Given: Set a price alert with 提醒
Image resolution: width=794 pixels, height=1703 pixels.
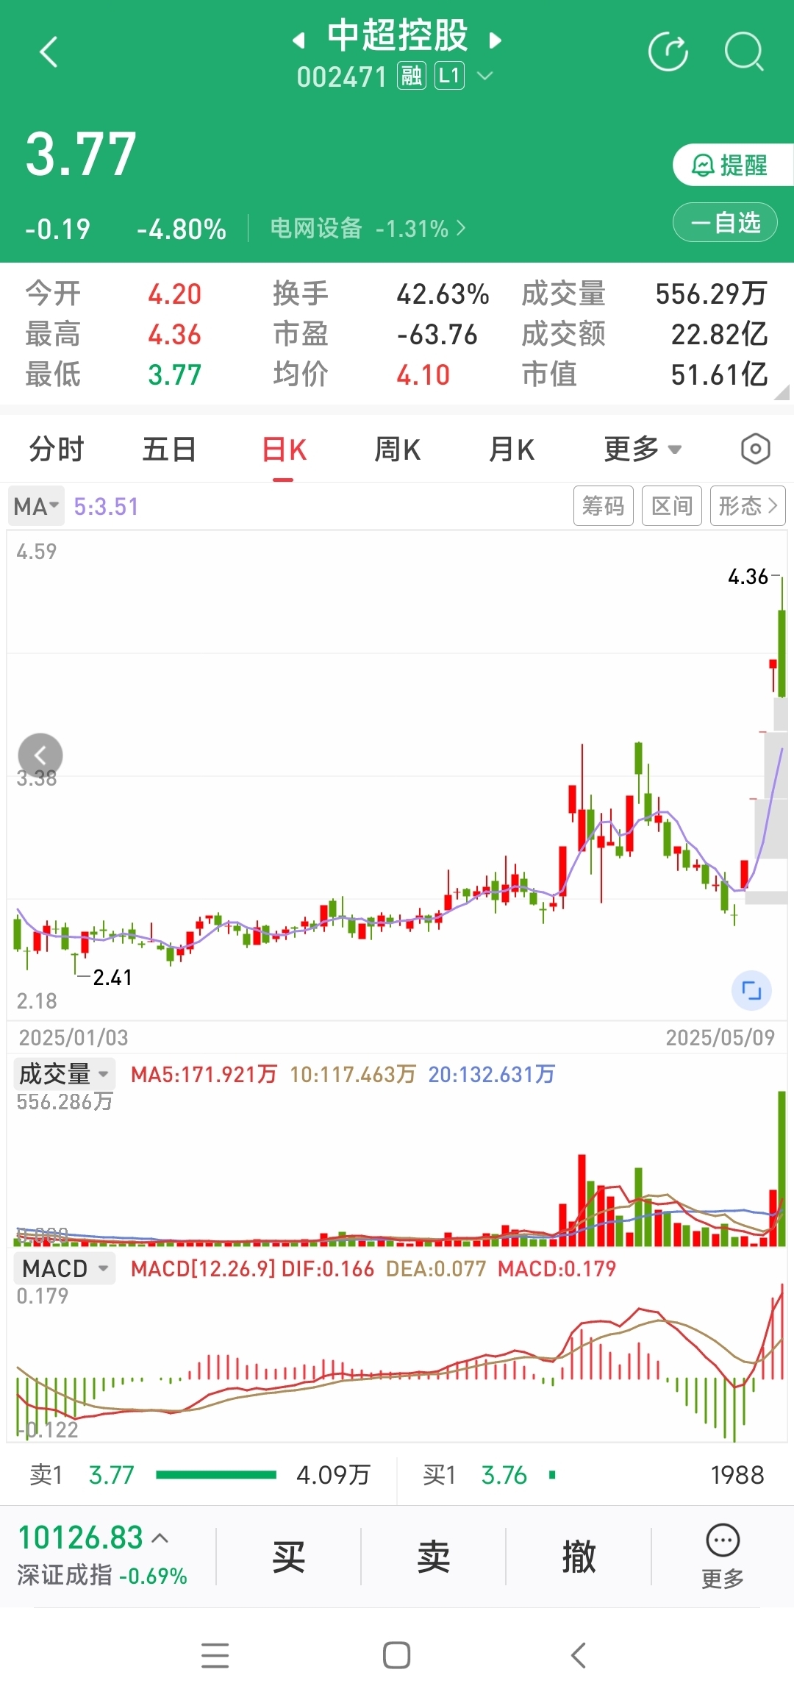Looking at the screenshot, I should [x=733, y=165].
